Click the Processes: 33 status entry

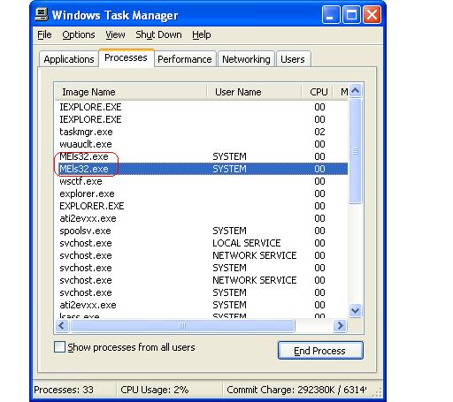coord(64,390)
